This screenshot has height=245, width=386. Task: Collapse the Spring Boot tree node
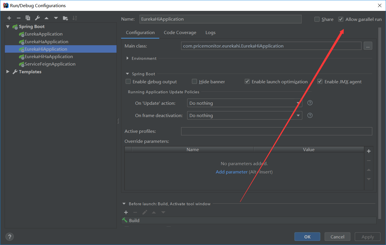pyautogui.click(x=8, y=27)
